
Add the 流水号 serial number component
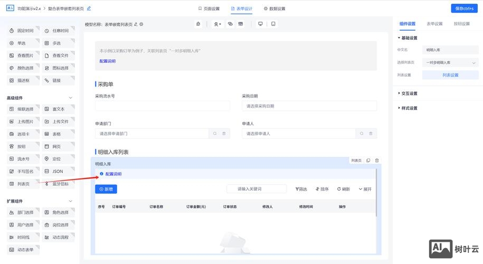pyautogui.click(x=23, y=159)
